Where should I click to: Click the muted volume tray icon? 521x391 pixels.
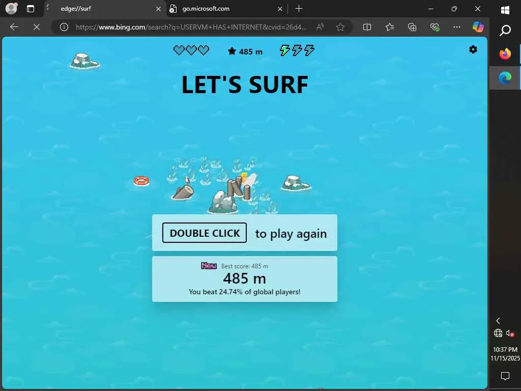[x=510, y=333]
